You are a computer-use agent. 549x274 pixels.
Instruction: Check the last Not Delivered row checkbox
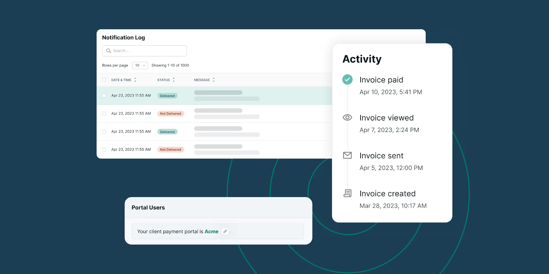pyautogui.click(x=104, y=150)
